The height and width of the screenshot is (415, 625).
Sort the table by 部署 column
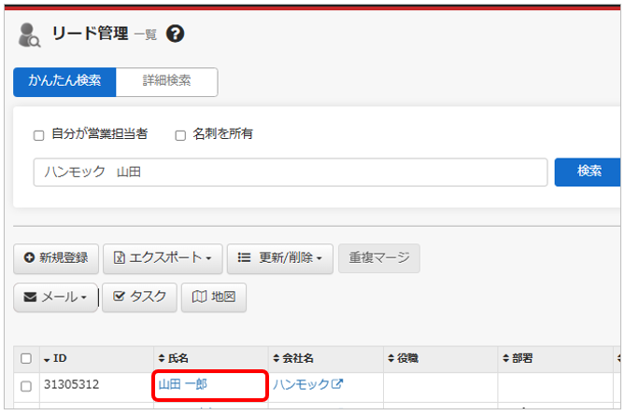click(x=518, y=358)
